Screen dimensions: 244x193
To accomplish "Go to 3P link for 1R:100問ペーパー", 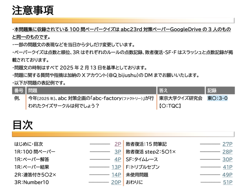I will coord(118,152).
